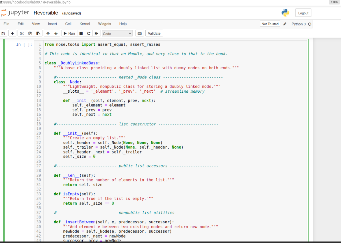This screenshot has height=243, width=341.
Task: Move the selected cell down
Action: 56,33
